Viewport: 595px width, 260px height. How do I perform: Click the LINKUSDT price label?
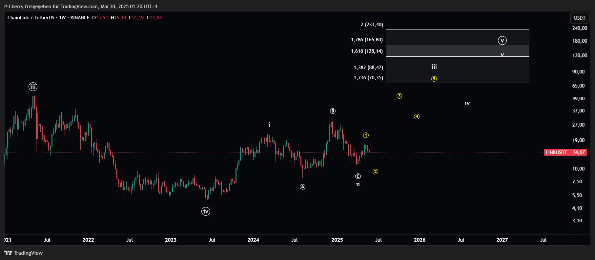point(556,152)
